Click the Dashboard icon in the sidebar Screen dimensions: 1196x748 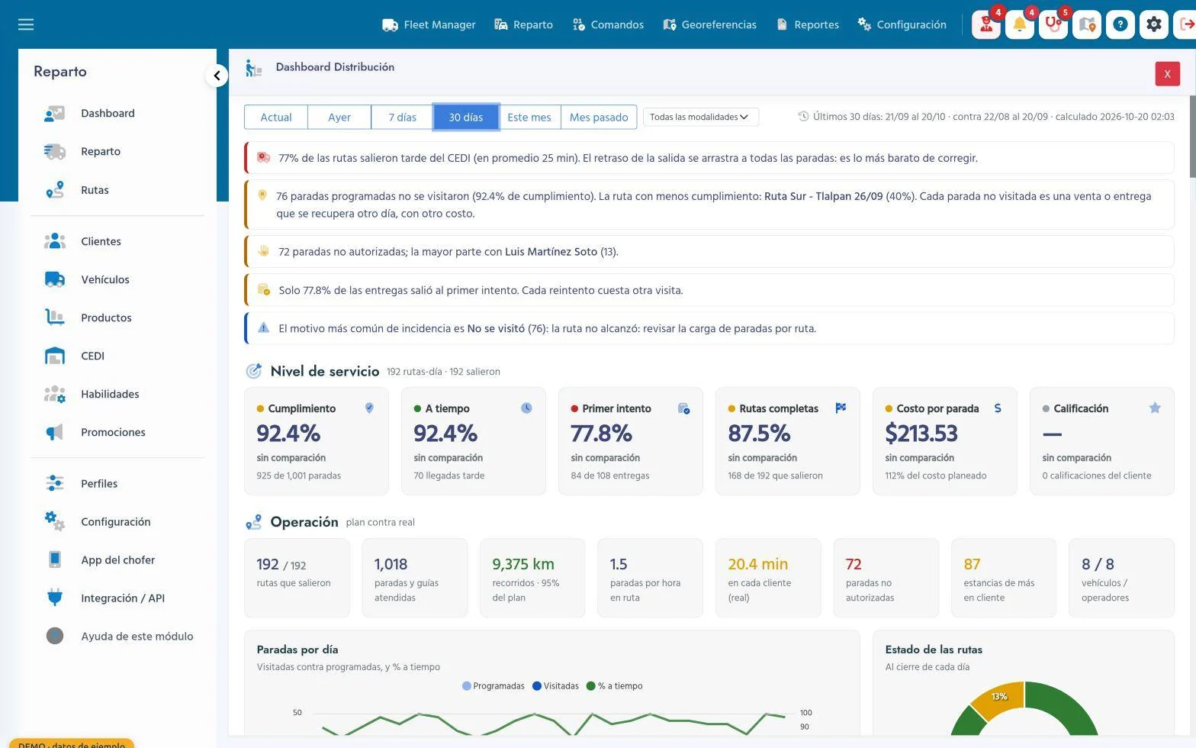tap(55, 114)
